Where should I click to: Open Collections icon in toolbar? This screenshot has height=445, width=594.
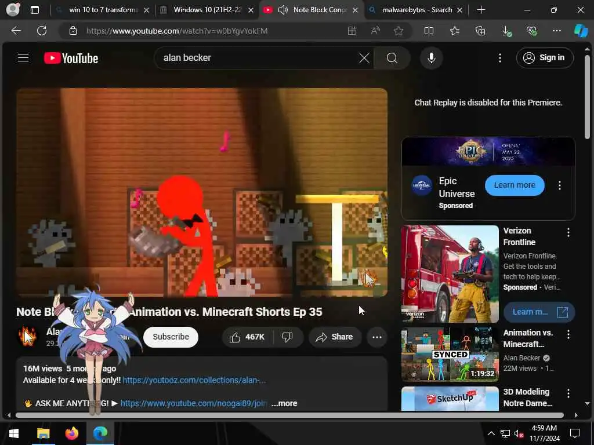pyautogui.click(x=480, y=31)
